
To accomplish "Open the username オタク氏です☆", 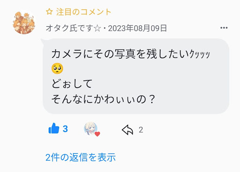I will [74, 28].
